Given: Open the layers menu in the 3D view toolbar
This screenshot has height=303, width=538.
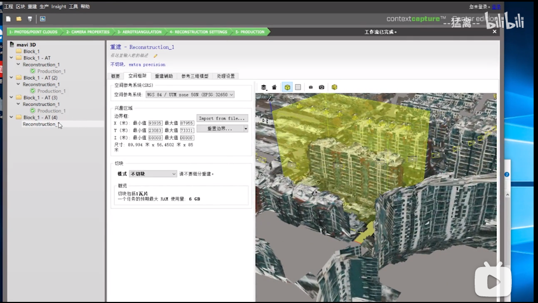Looking at the screenshot, I should pos(263,87).
